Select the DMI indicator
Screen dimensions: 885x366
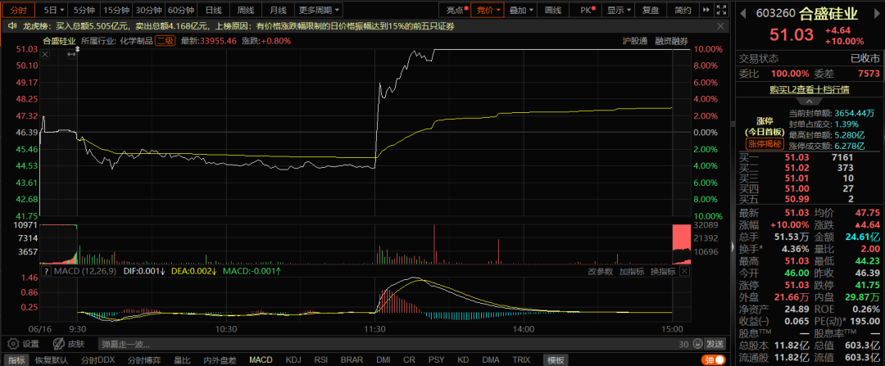tap(383, 359)
